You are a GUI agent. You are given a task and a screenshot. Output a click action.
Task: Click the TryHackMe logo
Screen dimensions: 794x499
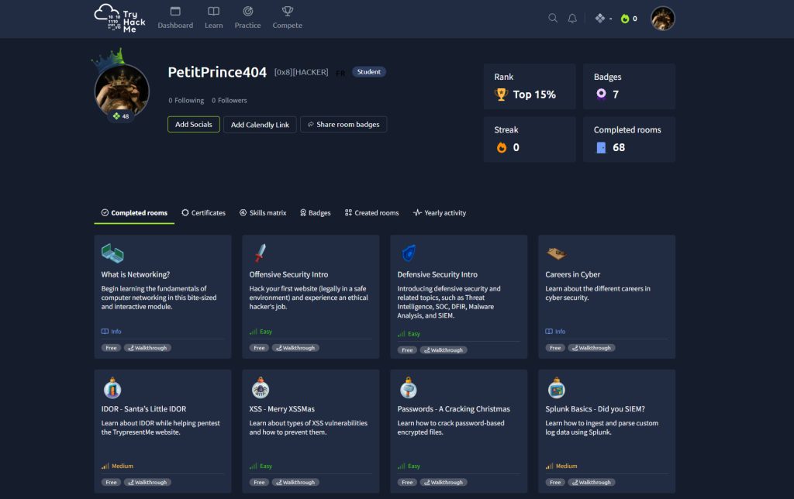[x=119, y=19]
